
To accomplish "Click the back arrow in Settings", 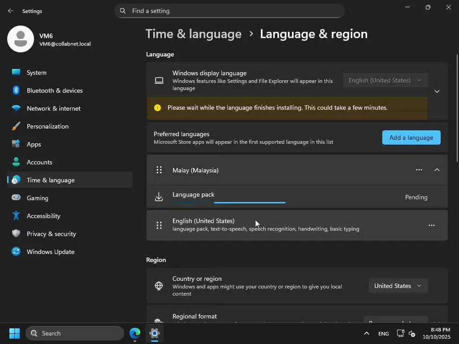I will (11, 11).
